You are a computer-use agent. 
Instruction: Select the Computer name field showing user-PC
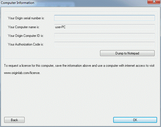105,27
